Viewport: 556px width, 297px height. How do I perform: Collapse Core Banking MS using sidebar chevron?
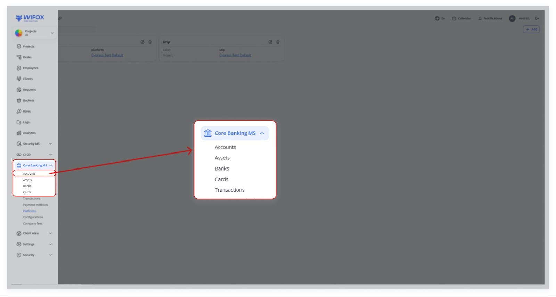point(50,165)
